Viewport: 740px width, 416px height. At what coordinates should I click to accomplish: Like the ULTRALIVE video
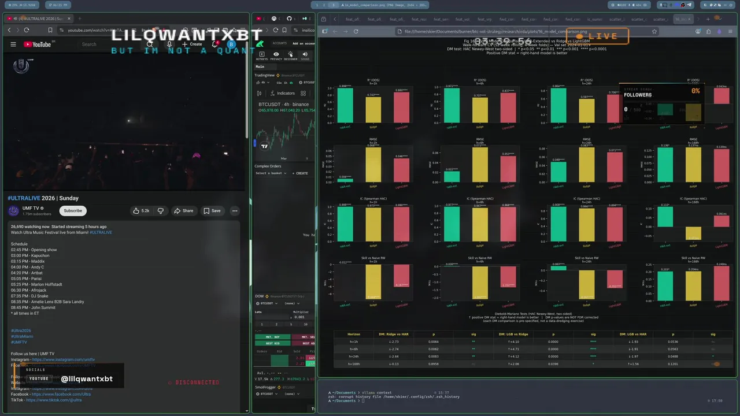[141, 211]
